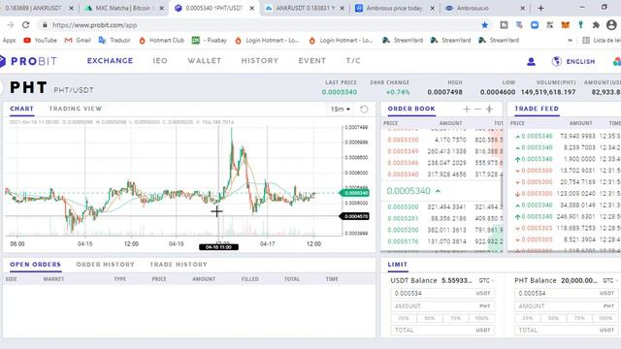Click the last order book plus icon
Screen dimensions: 621x349
coord(489,110)
